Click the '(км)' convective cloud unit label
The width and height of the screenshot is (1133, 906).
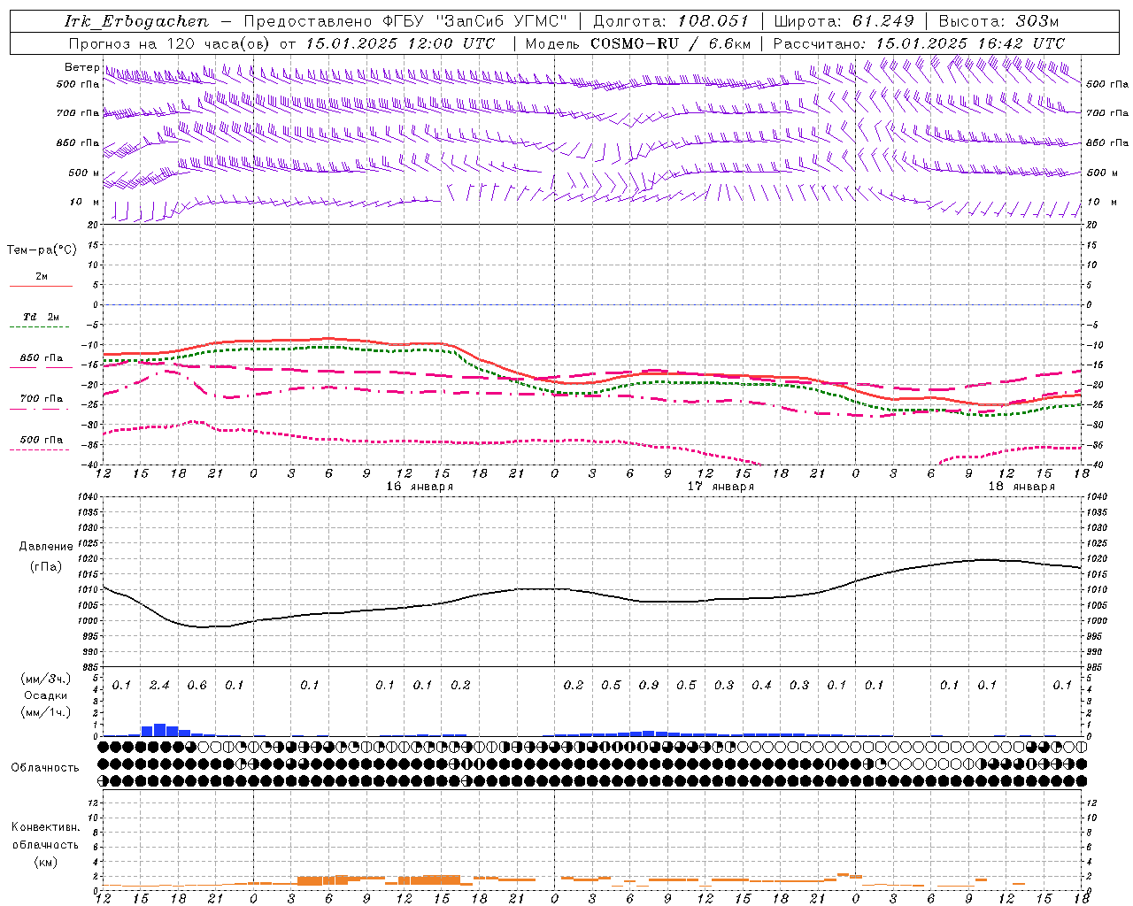(45, 862)
